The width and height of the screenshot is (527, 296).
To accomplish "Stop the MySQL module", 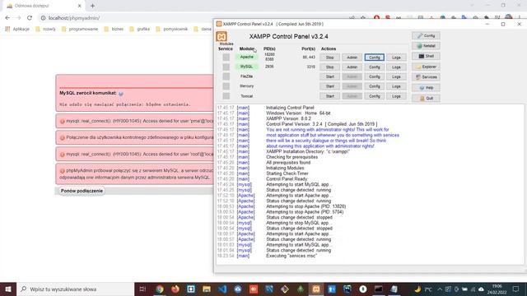I will pyautogui.click(x=329, y=67).
